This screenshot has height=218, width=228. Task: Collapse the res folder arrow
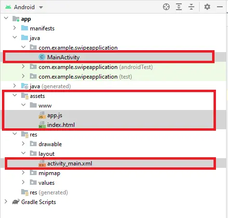coord(15,134)
